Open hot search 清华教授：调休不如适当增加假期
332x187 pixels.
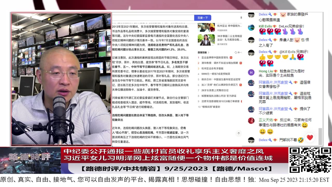220,63
